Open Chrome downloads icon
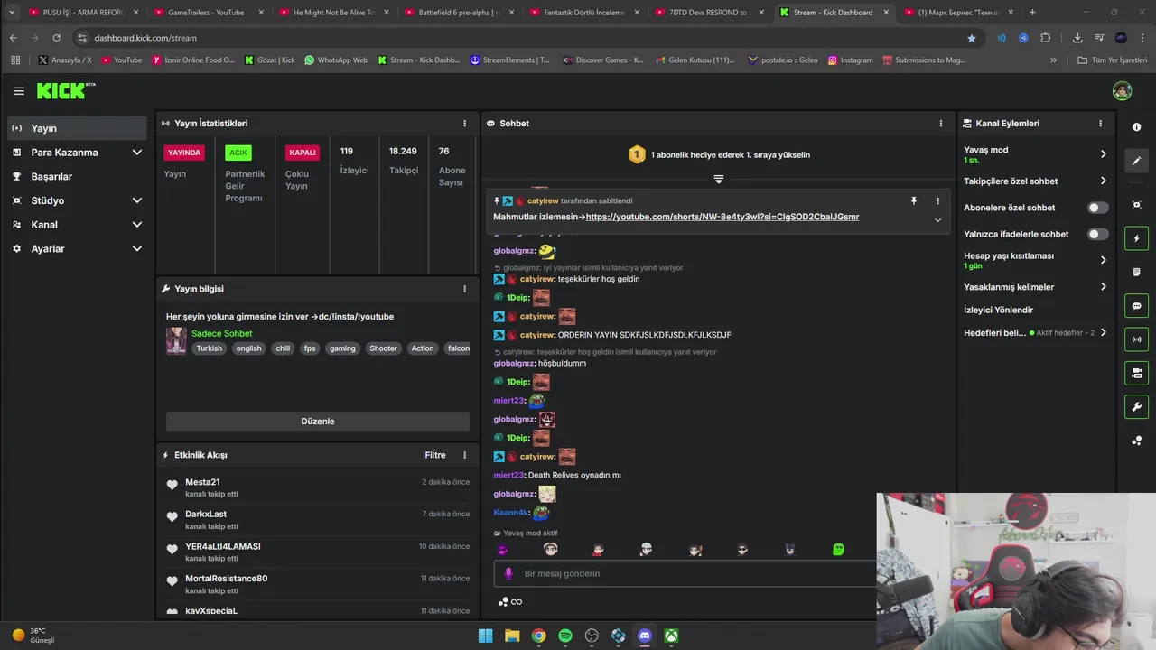Viewport: 1156px width, 650px height. tap(1077, 38)
